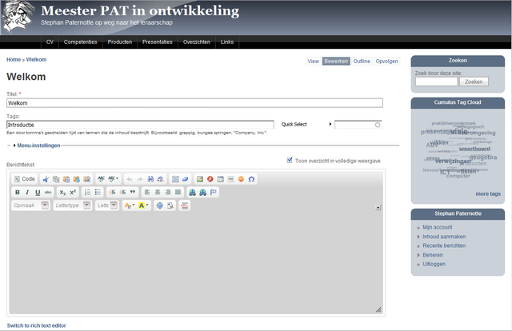The height and width of the screenshot is (331, 512).
Task: Click the subscript button
Action: pos(62,193)
